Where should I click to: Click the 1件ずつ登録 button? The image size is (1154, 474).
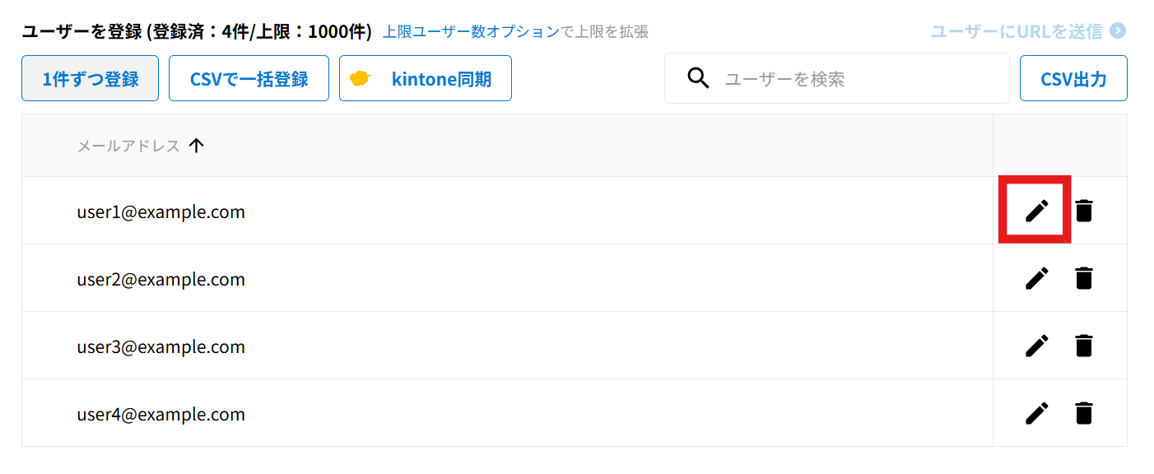[90, 79]
